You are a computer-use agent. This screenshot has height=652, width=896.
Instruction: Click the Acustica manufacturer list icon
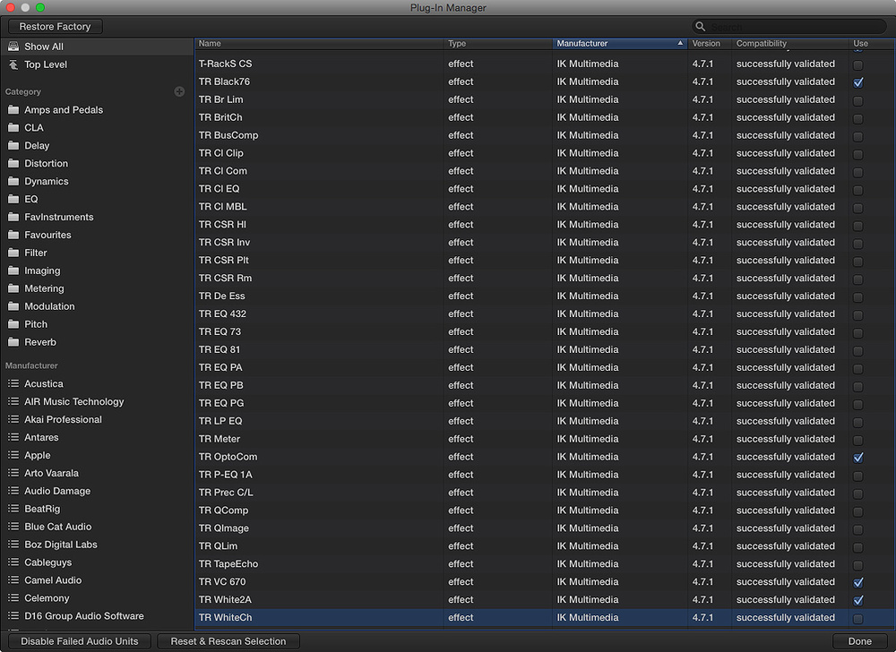[x=13, y=383]
